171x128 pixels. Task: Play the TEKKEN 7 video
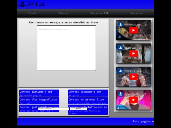(x=133, y=76)
